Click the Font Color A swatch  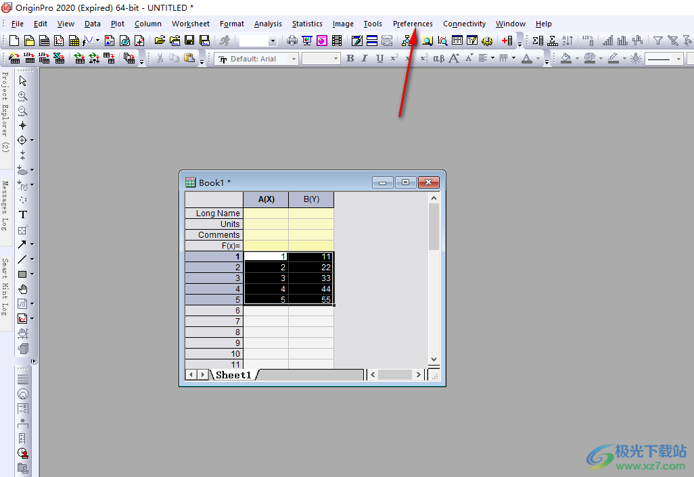coord(527,58)
